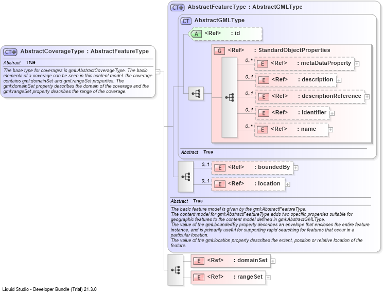Click the E icon of domainSet element

tap(199, 261)
